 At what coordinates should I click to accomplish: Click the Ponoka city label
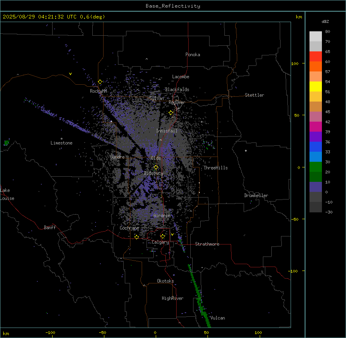point(193,55)
